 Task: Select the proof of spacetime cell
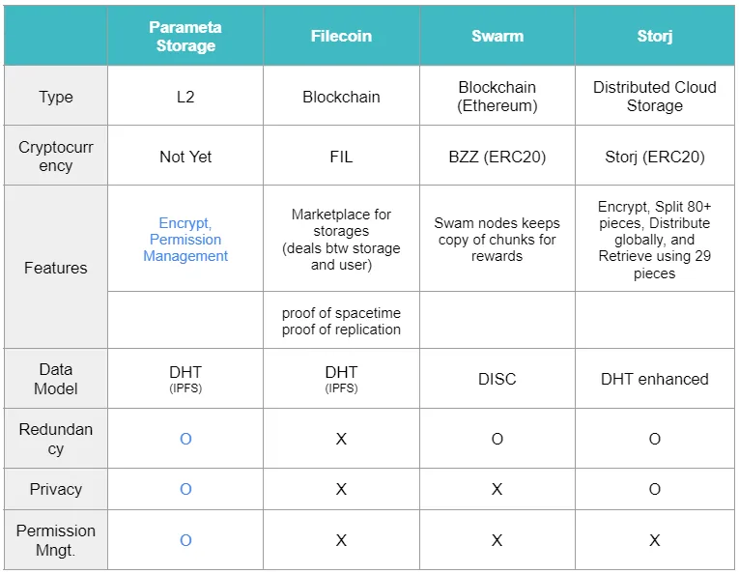click(x=341, y=321)
